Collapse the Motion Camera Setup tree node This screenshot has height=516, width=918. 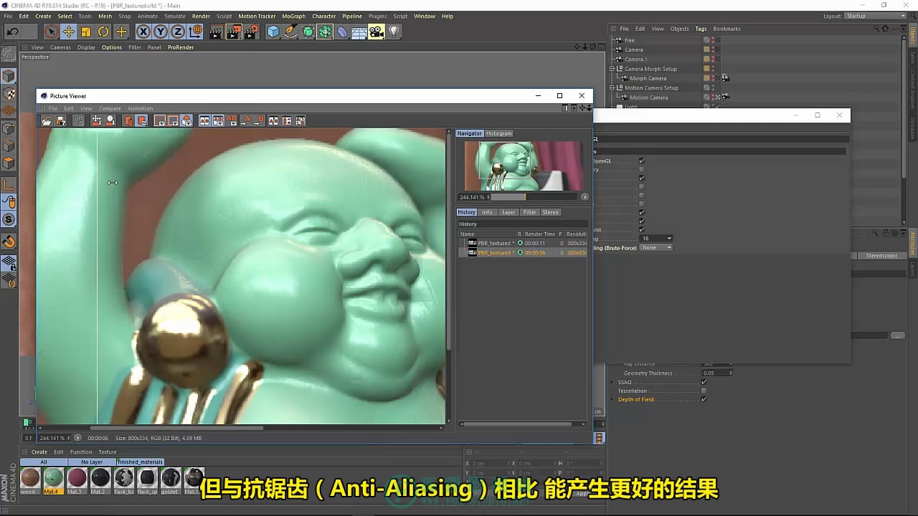612,88
